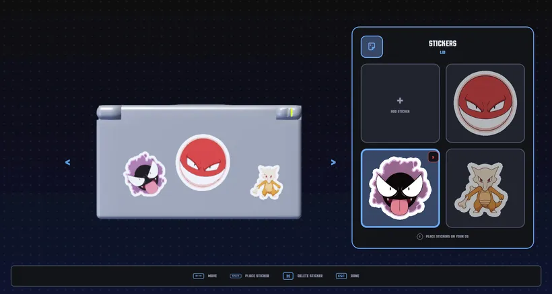Click the ESC key Done icon
552x294 pixels.
(341, 276)
